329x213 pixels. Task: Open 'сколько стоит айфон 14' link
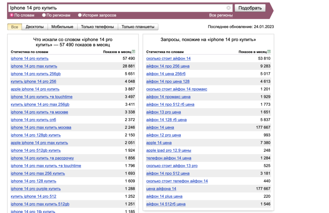coord(168,58)
